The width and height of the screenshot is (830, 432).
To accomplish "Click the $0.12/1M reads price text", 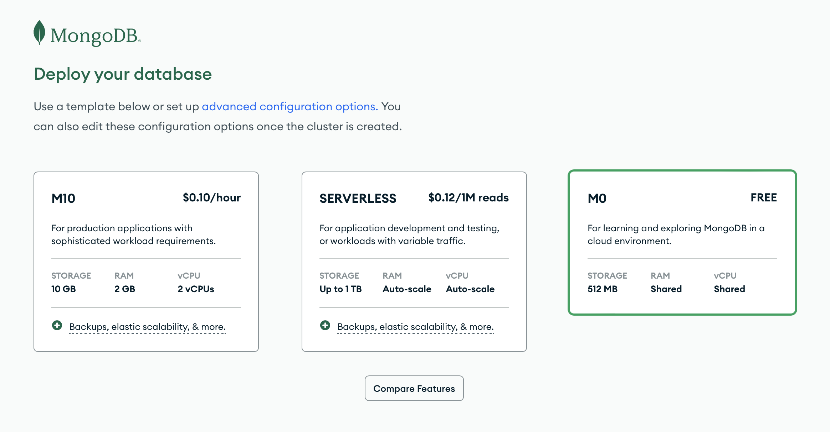I will 468,197.
